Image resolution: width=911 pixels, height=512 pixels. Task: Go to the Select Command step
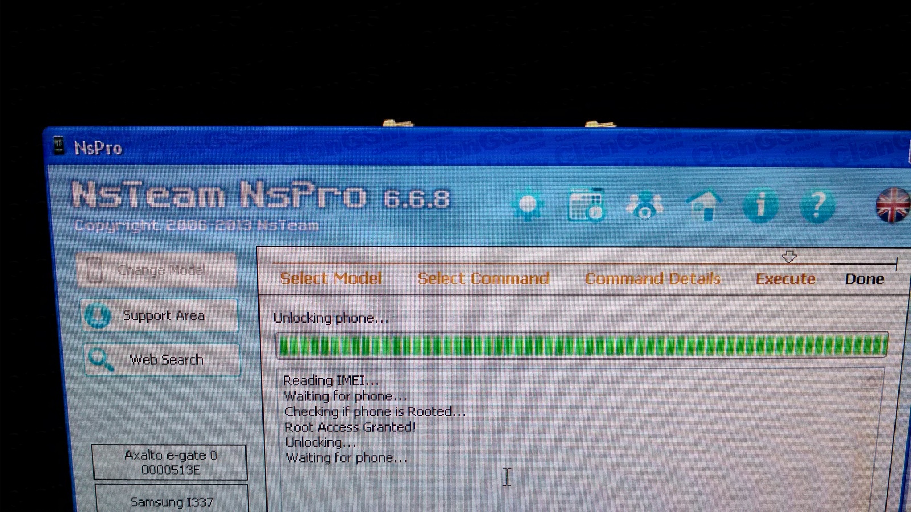click(483, 278)
